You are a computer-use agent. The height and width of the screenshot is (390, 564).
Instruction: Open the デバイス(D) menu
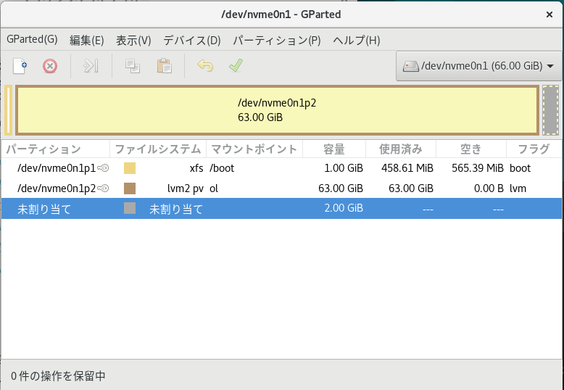tap(191, 40)
